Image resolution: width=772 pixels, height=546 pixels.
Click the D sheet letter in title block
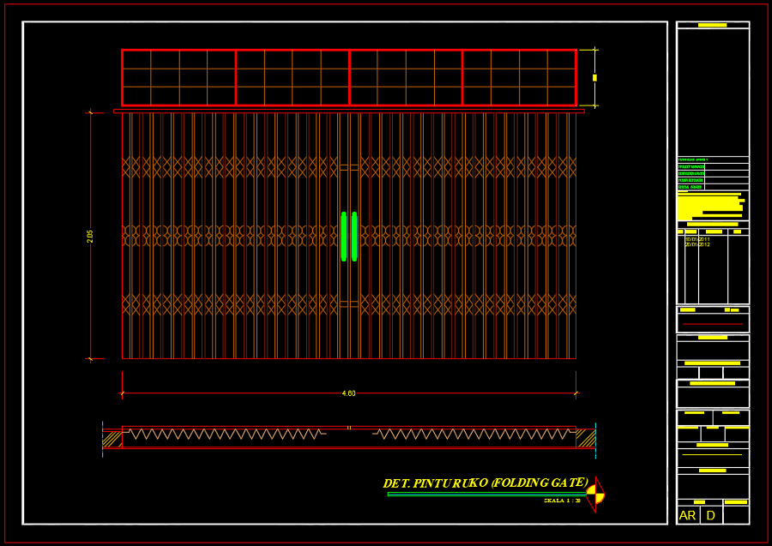coord(710,515)
